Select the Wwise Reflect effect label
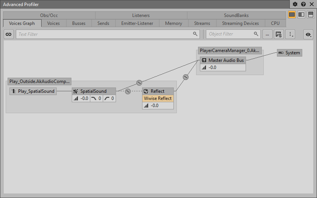This screenshot has height=198, width=317. click(x=158, y=98)
